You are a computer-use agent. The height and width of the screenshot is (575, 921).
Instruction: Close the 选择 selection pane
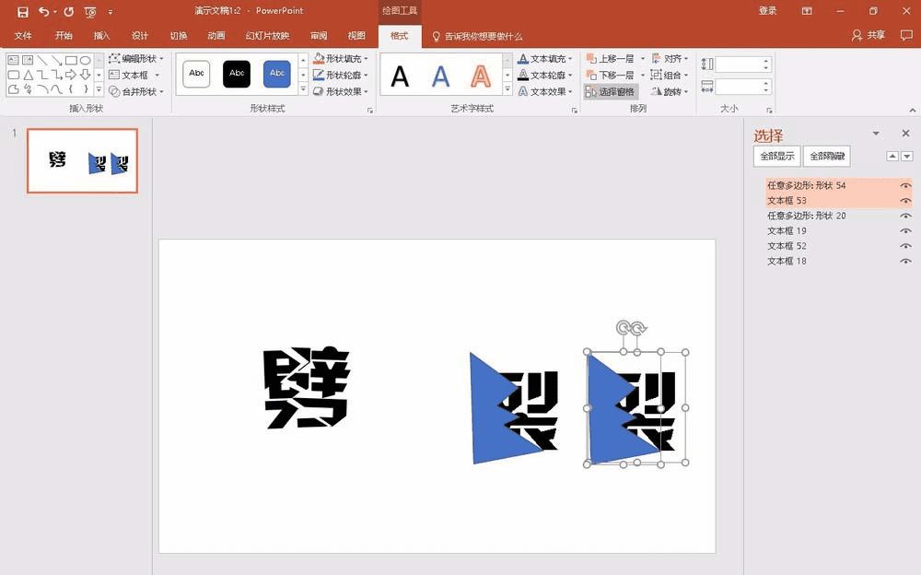(x=905, y=134)
